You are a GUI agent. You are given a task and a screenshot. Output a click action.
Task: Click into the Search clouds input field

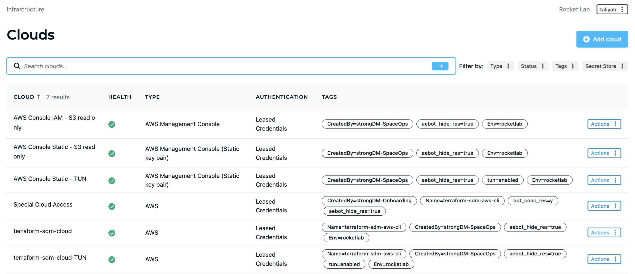coord(106,66)
